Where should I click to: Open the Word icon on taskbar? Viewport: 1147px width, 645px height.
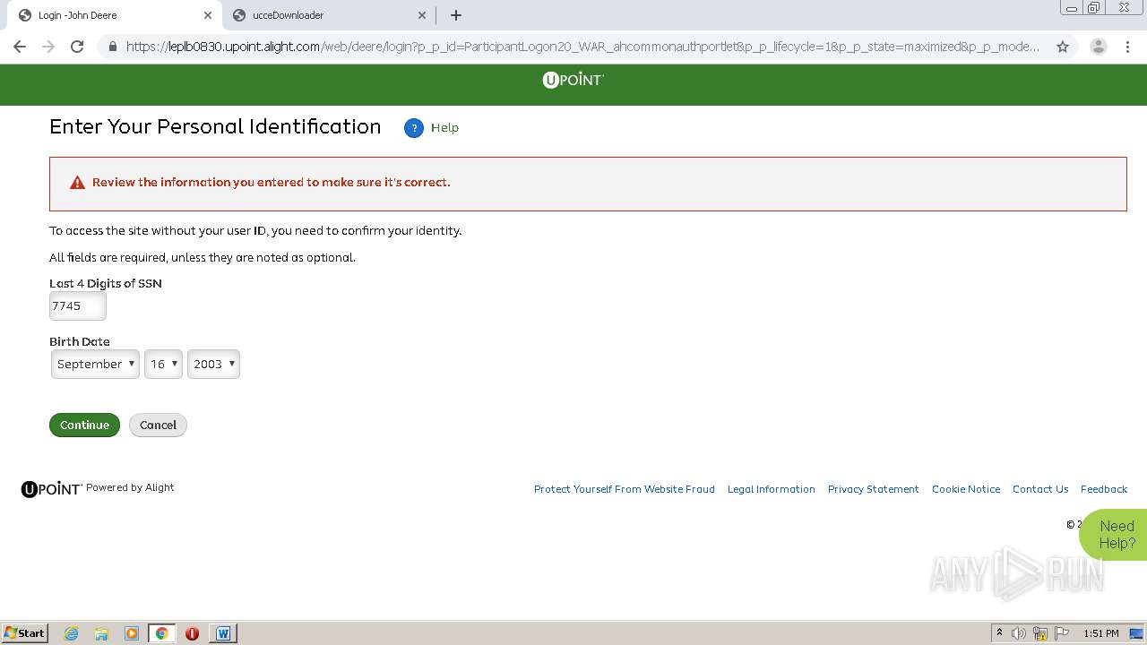223,633
